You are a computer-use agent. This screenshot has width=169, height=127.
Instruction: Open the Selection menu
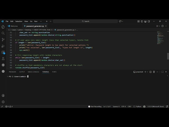(x=19, y=21)
